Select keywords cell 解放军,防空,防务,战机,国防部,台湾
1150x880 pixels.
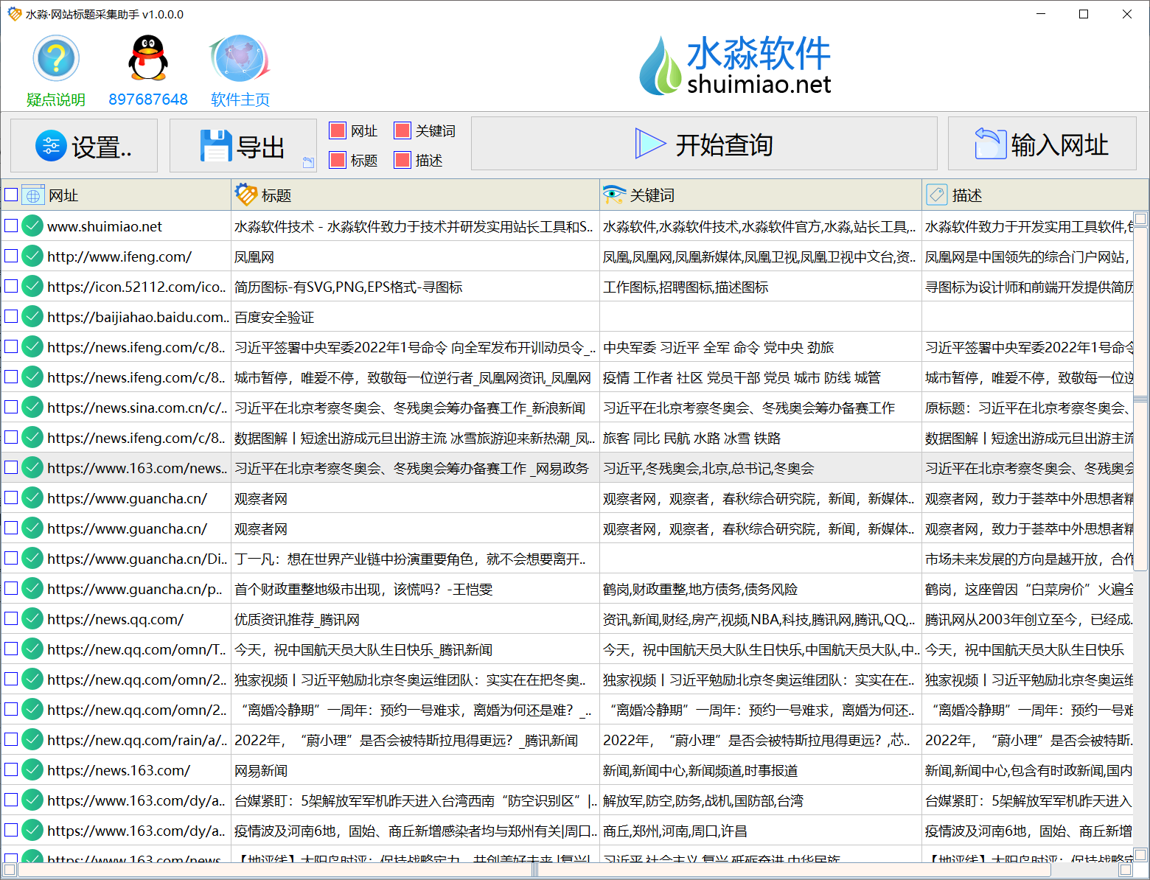click(761, 800)
